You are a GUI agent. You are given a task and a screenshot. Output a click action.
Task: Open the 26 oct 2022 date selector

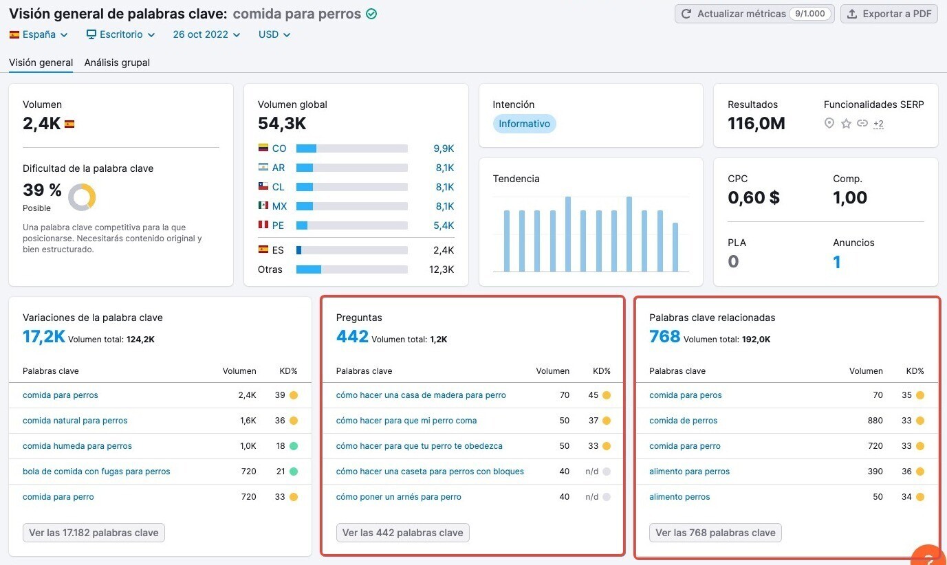[206, 34]
